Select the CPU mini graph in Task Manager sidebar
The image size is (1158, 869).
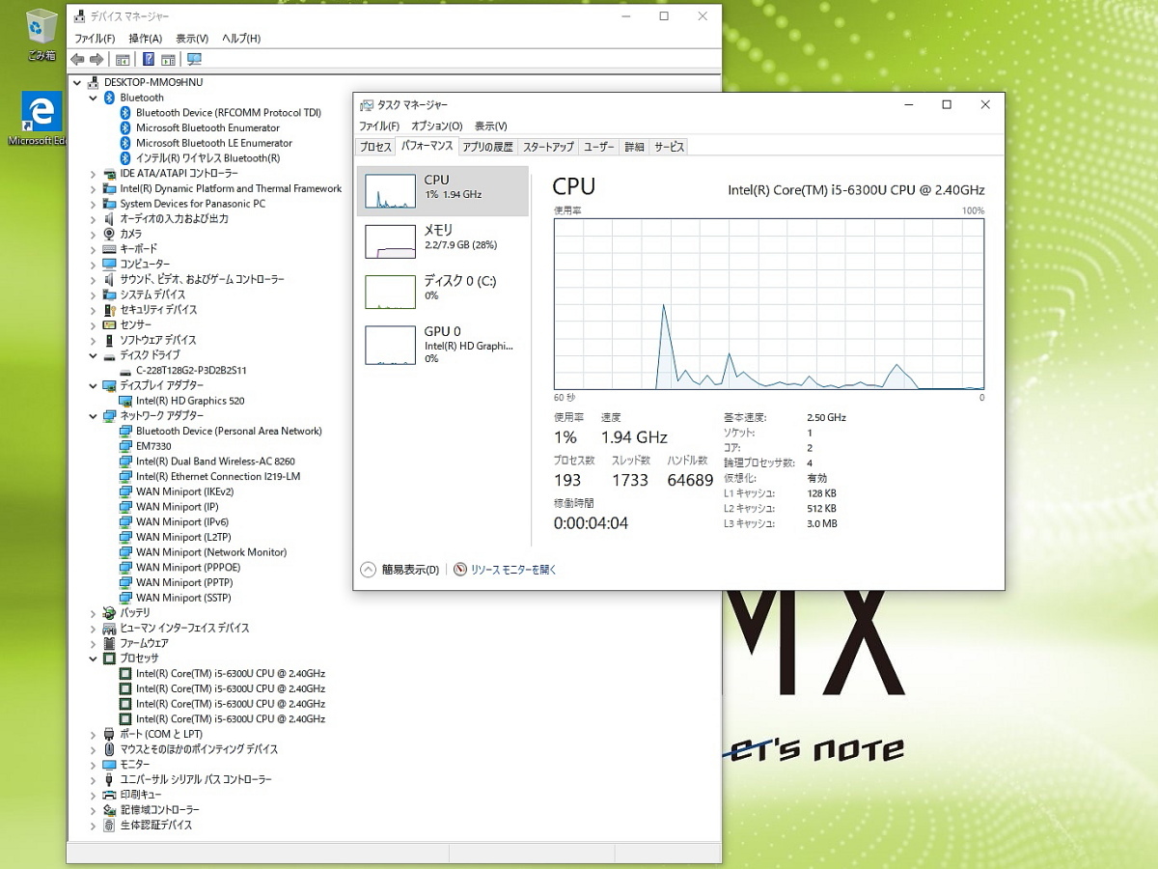coord(390,191)
